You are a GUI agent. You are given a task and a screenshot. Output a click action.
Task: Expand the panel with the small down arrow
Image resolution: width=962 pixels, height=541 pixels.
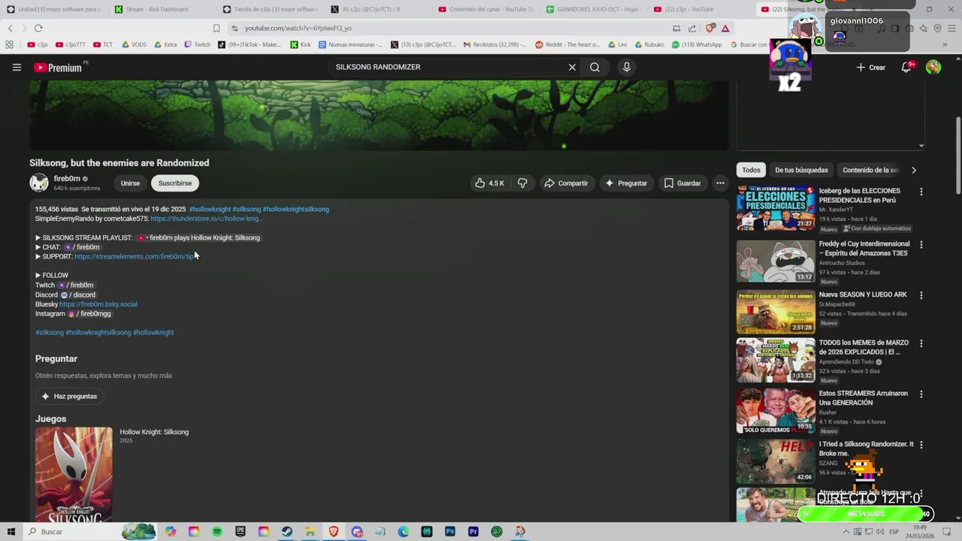tap(921, 146)
